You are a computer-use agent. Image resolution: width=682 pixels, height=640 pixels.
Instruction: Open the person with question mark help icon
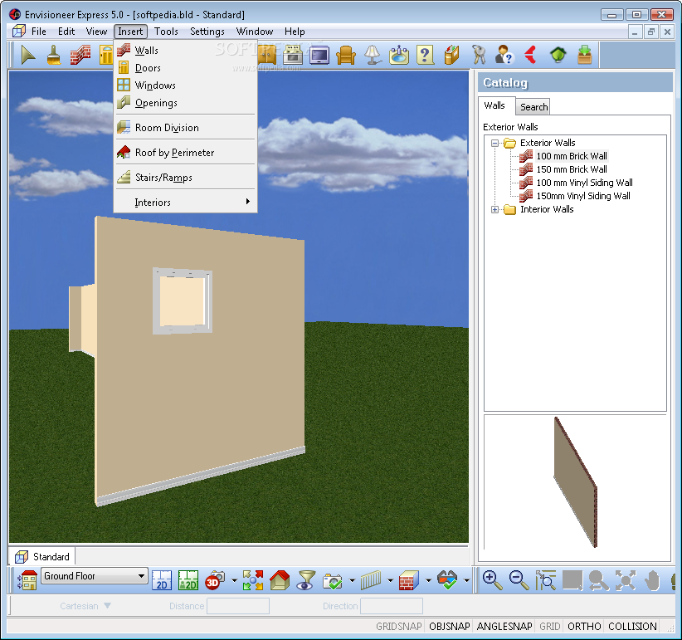click(504, 56)
